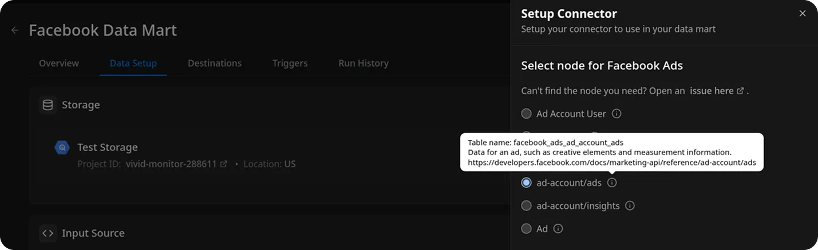Open the Run History tab
The height and width of the screenshot is (250, 818).
click(x=363, y=63)
